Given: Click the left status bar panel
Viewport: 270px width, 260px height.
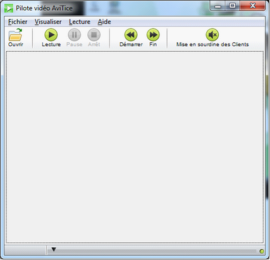Looking at the screenshot, I should [25, 251].
